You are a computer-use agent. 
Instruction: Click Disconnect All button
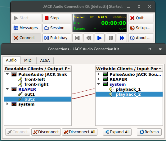click(x=80, y=132)
